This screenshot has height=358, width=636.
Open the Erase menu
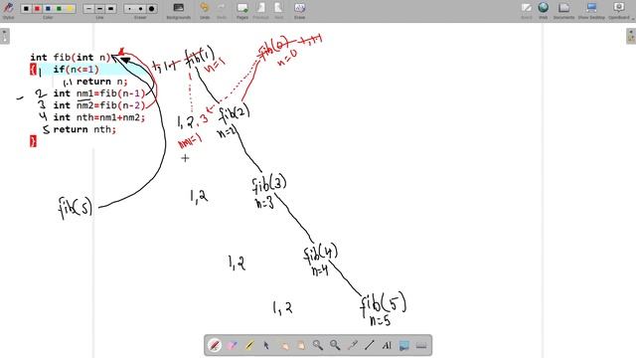click(299, 10)
